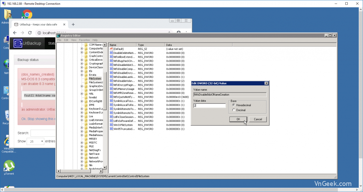Click the Win31FileSystem value icon

pos(111,125)
